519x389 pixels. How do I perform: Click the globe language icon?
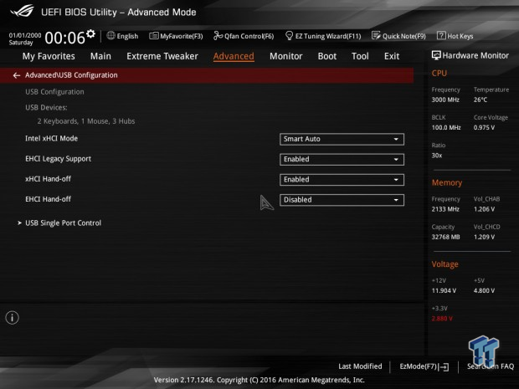(x=110, y=35)
